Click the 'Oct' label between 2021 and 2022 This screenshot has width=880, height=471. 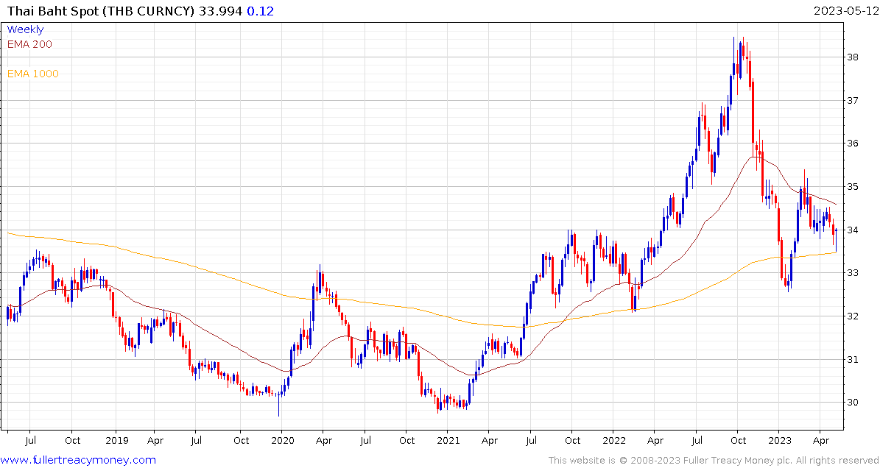[572, 441]
